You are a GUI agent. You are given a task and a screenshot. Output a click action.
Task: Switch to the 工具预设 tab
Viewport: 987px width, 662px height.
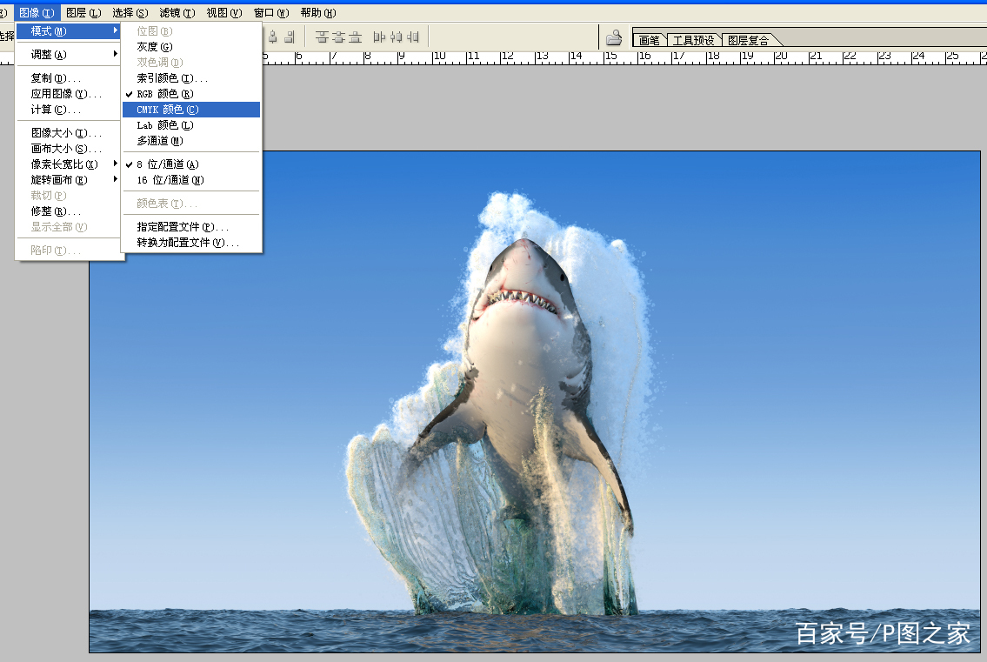click(693, 41)
